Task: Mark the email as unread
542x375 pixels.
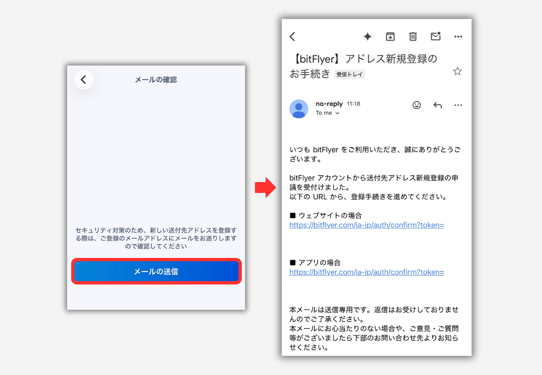Action: (436, 36)
